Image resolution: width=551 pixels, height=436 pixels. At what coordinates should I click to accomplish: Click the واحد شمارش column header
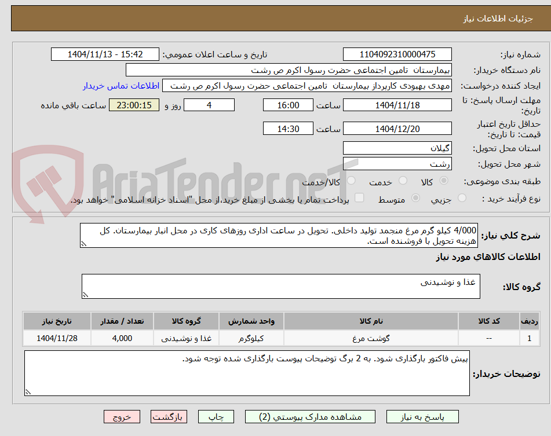coord(251,321)
